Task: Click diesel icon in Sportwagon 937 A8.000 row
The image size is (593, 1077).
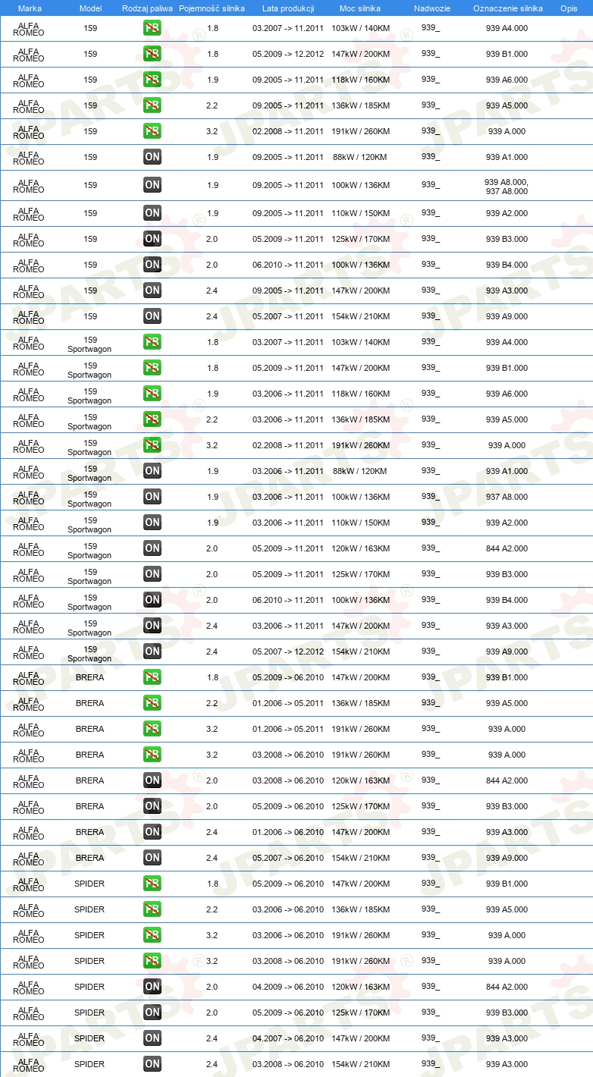Action: pyautogui.click(x=152, y=497)
